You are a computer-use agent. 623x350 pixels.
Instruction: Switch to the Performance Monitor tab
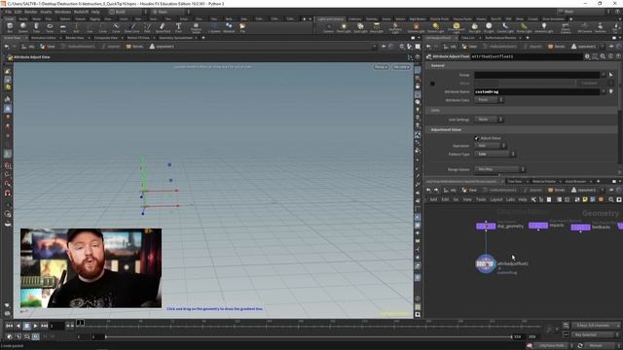pos(500,38)
